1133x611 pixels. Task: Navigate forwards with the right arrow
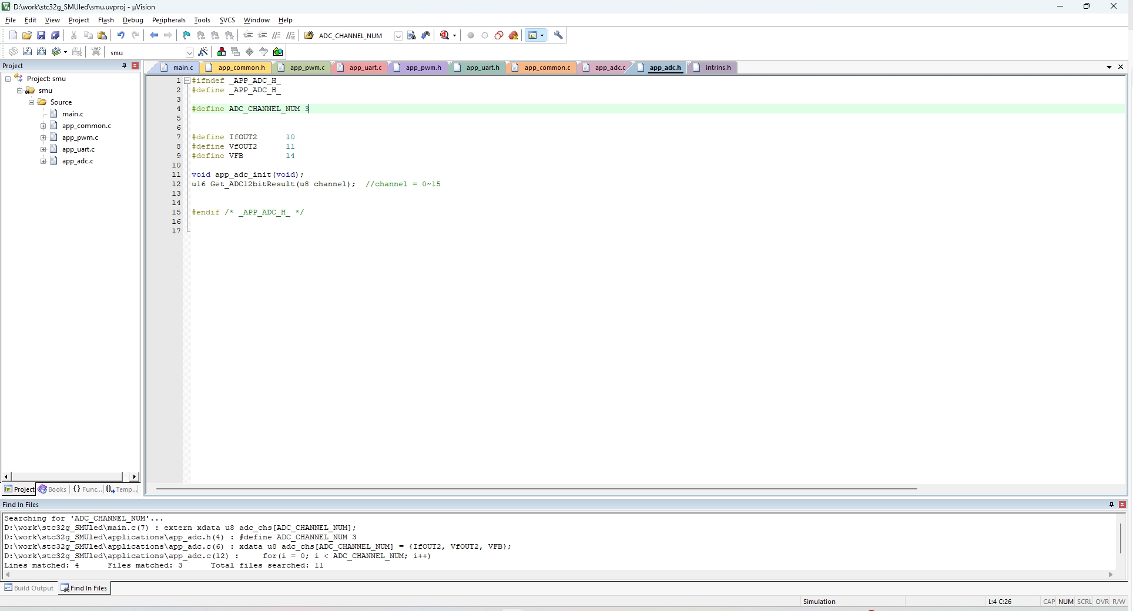[168, 35]
